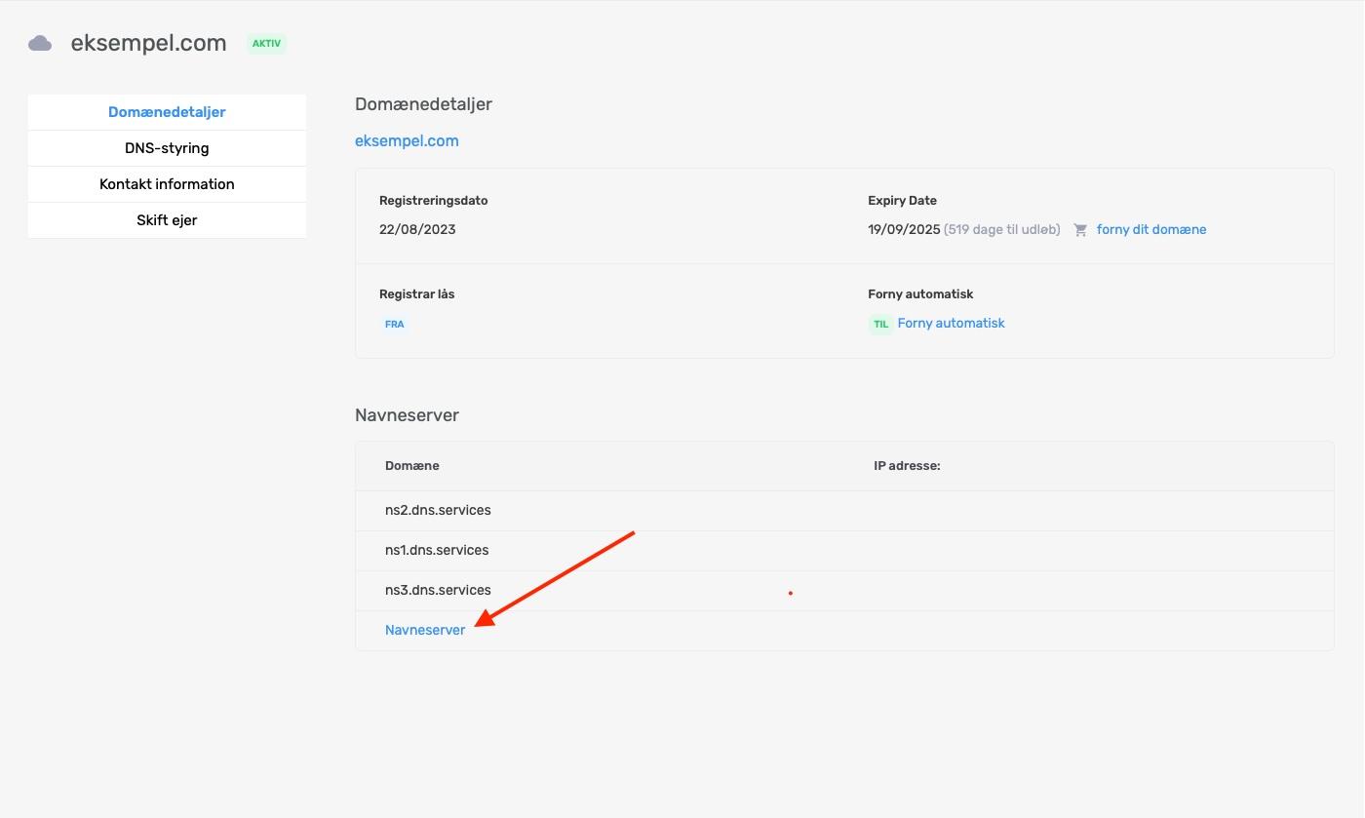Click the '519 dage til udløb' text

1002,229
